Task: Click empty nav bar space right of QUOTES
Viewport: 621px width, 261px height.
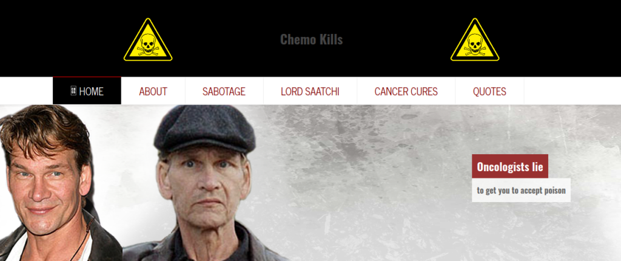Action: pos(572,91)
